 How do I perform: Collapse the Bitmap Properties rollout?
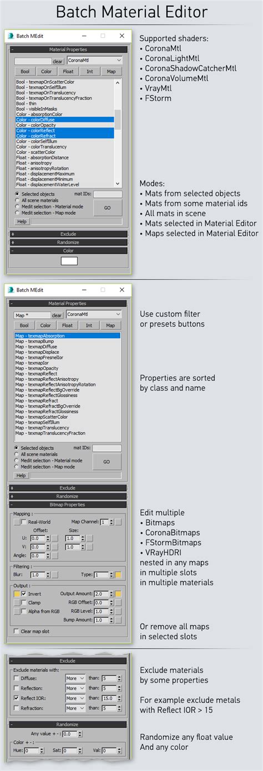[x=68, y=505]
